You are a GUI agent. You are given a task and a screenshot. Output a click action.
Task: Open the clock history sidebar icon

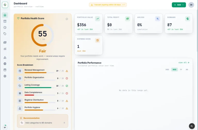[5, 27]
